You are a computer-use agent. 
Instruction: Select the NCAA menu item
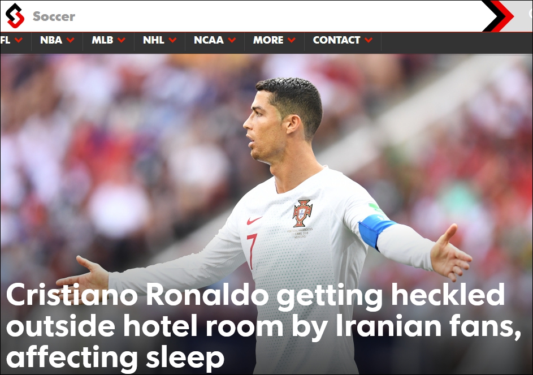click(x=209, y=40)
